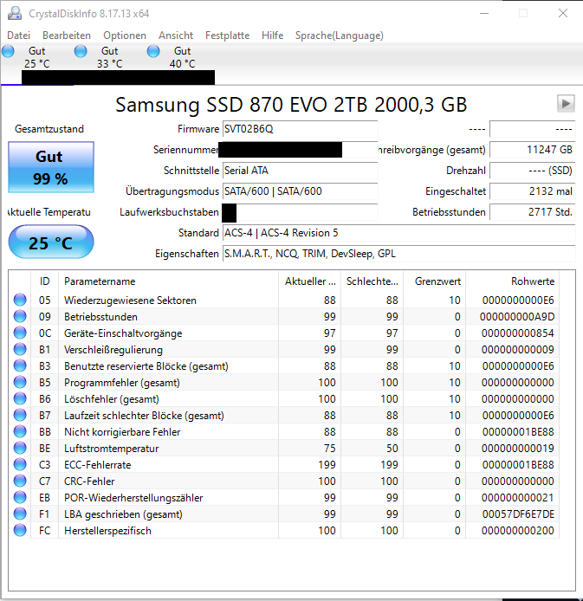583x601 pixels.
Task: Click raw value 000000000854
Action: point(518,333)
